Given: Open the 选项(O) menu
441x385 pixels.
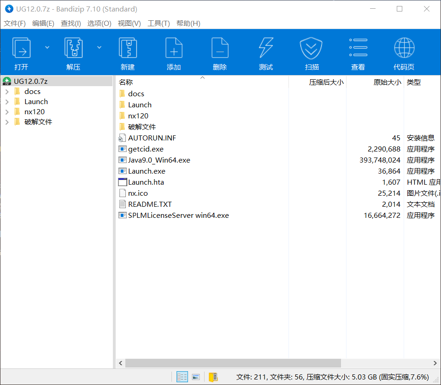Looking at the screenshot, I should [x=99, y=23].
